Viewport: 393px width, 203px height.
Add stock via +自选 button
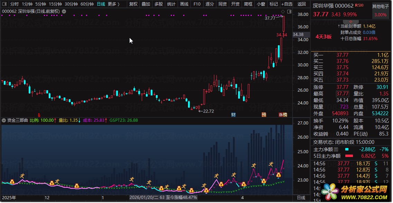(287, 4)
